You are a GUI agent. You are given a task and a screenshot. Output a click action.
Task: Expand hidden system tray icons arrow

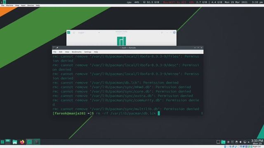click(x=249, y=142)
